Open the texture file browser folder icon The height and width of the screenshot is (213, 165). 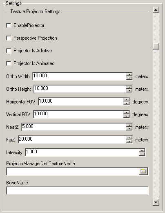143,171
